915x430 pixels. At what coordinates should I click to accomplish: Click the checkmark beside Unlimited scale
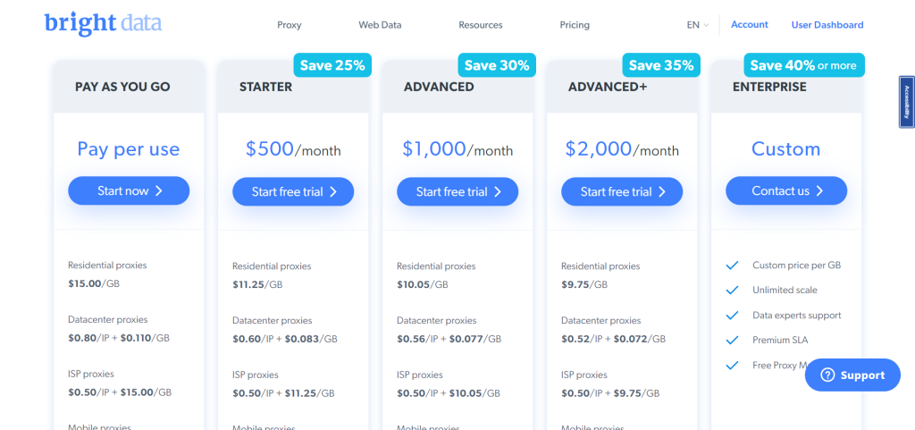(732, 291)
